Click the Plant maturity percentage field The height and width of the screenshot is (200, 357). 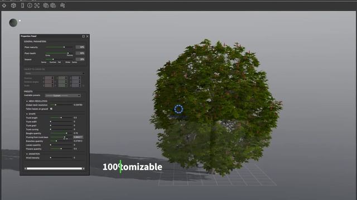(x=80, y=47)
